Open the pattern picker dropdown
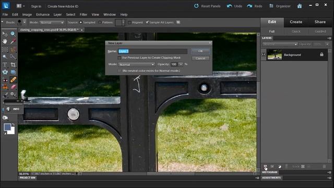 (x=123, y=22)
